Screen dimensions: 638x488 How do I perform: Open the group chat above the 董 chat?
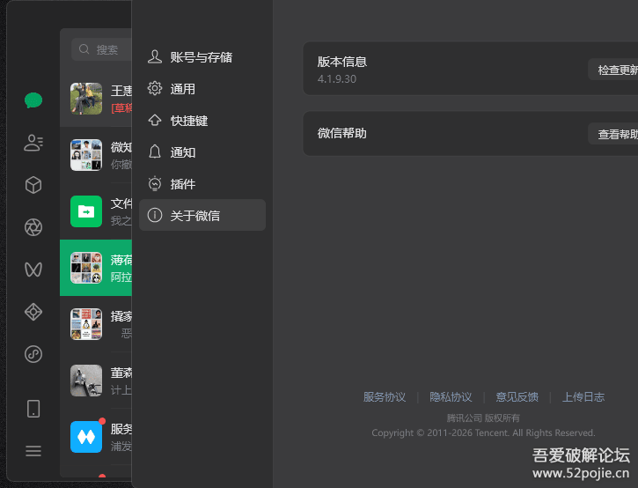point(96,324)
